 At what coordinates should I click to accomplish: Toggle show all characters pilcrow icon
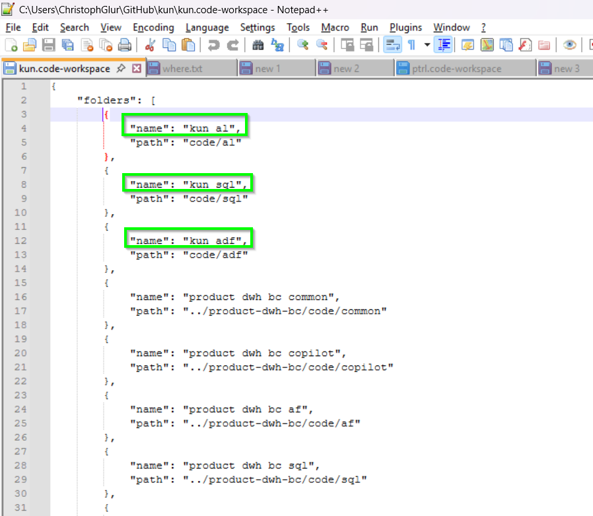[411, 45]
